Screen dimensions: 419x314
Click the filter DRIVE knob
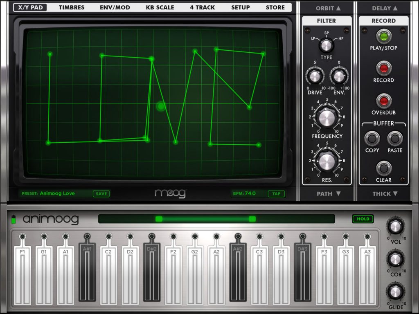click(x=315, y=76)
